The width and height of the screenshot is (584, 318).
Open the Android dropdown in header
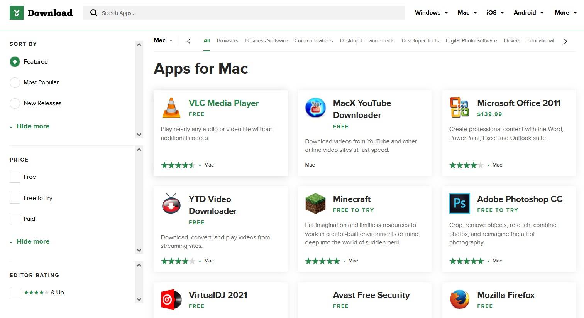click(x=528, y=13)
